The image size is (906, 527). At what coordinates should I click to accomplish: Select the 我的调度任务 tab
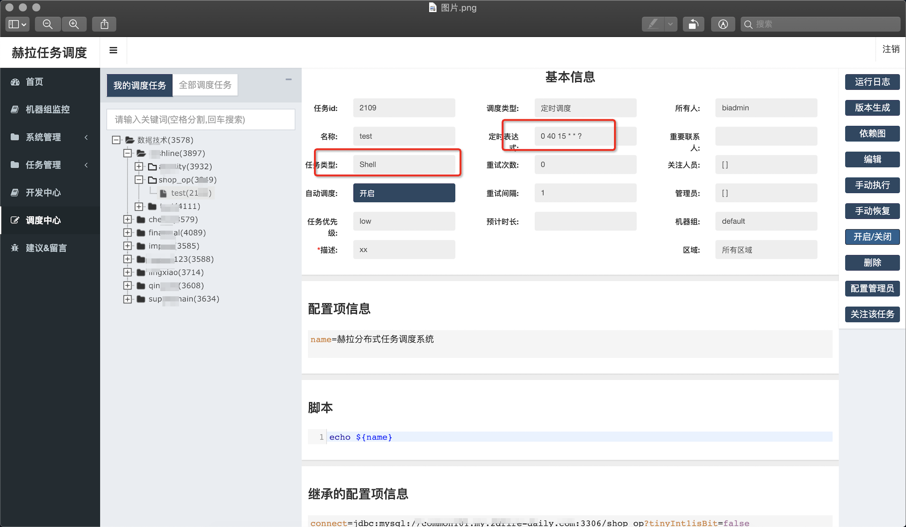(x=139, y=85)
